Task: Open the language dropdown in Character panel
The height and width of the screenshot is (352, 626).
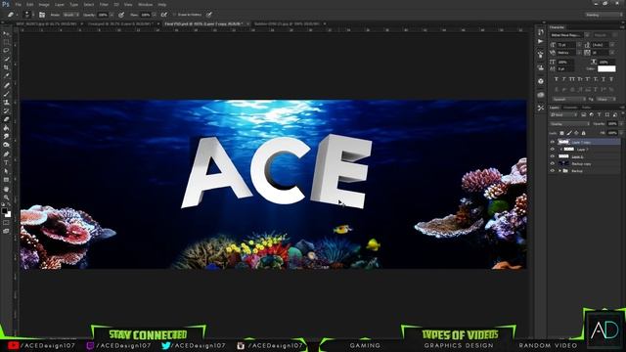Action: [x=569, y=99]
